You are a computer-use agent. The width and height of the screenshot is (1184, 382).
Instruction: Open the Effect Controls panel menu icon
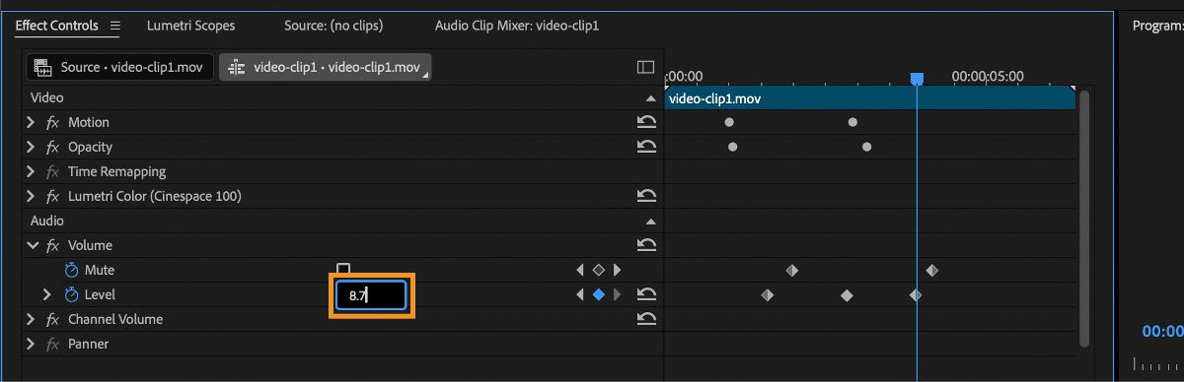[114, 26]
